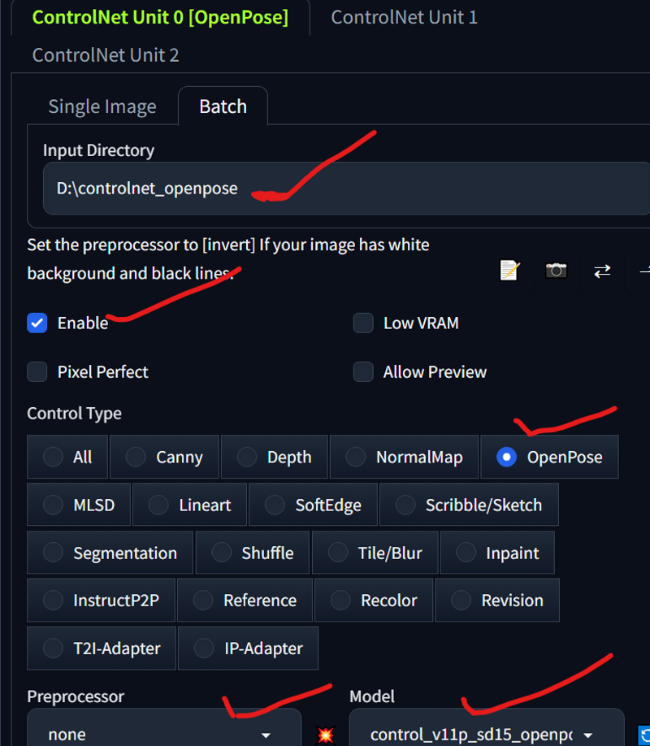Choose the Depth control type
Image resolution: width=650 pixels, height=746 pixels.
click(274, 457)
